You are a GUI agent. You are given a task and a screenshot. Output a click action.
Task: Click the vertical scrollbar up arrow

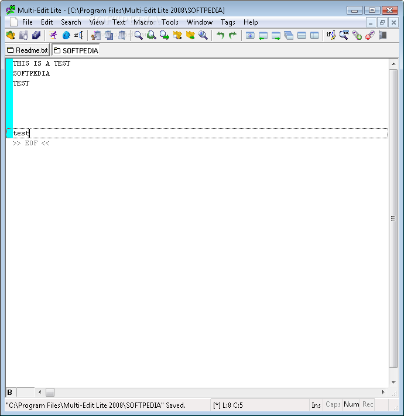tap(393, 64)
